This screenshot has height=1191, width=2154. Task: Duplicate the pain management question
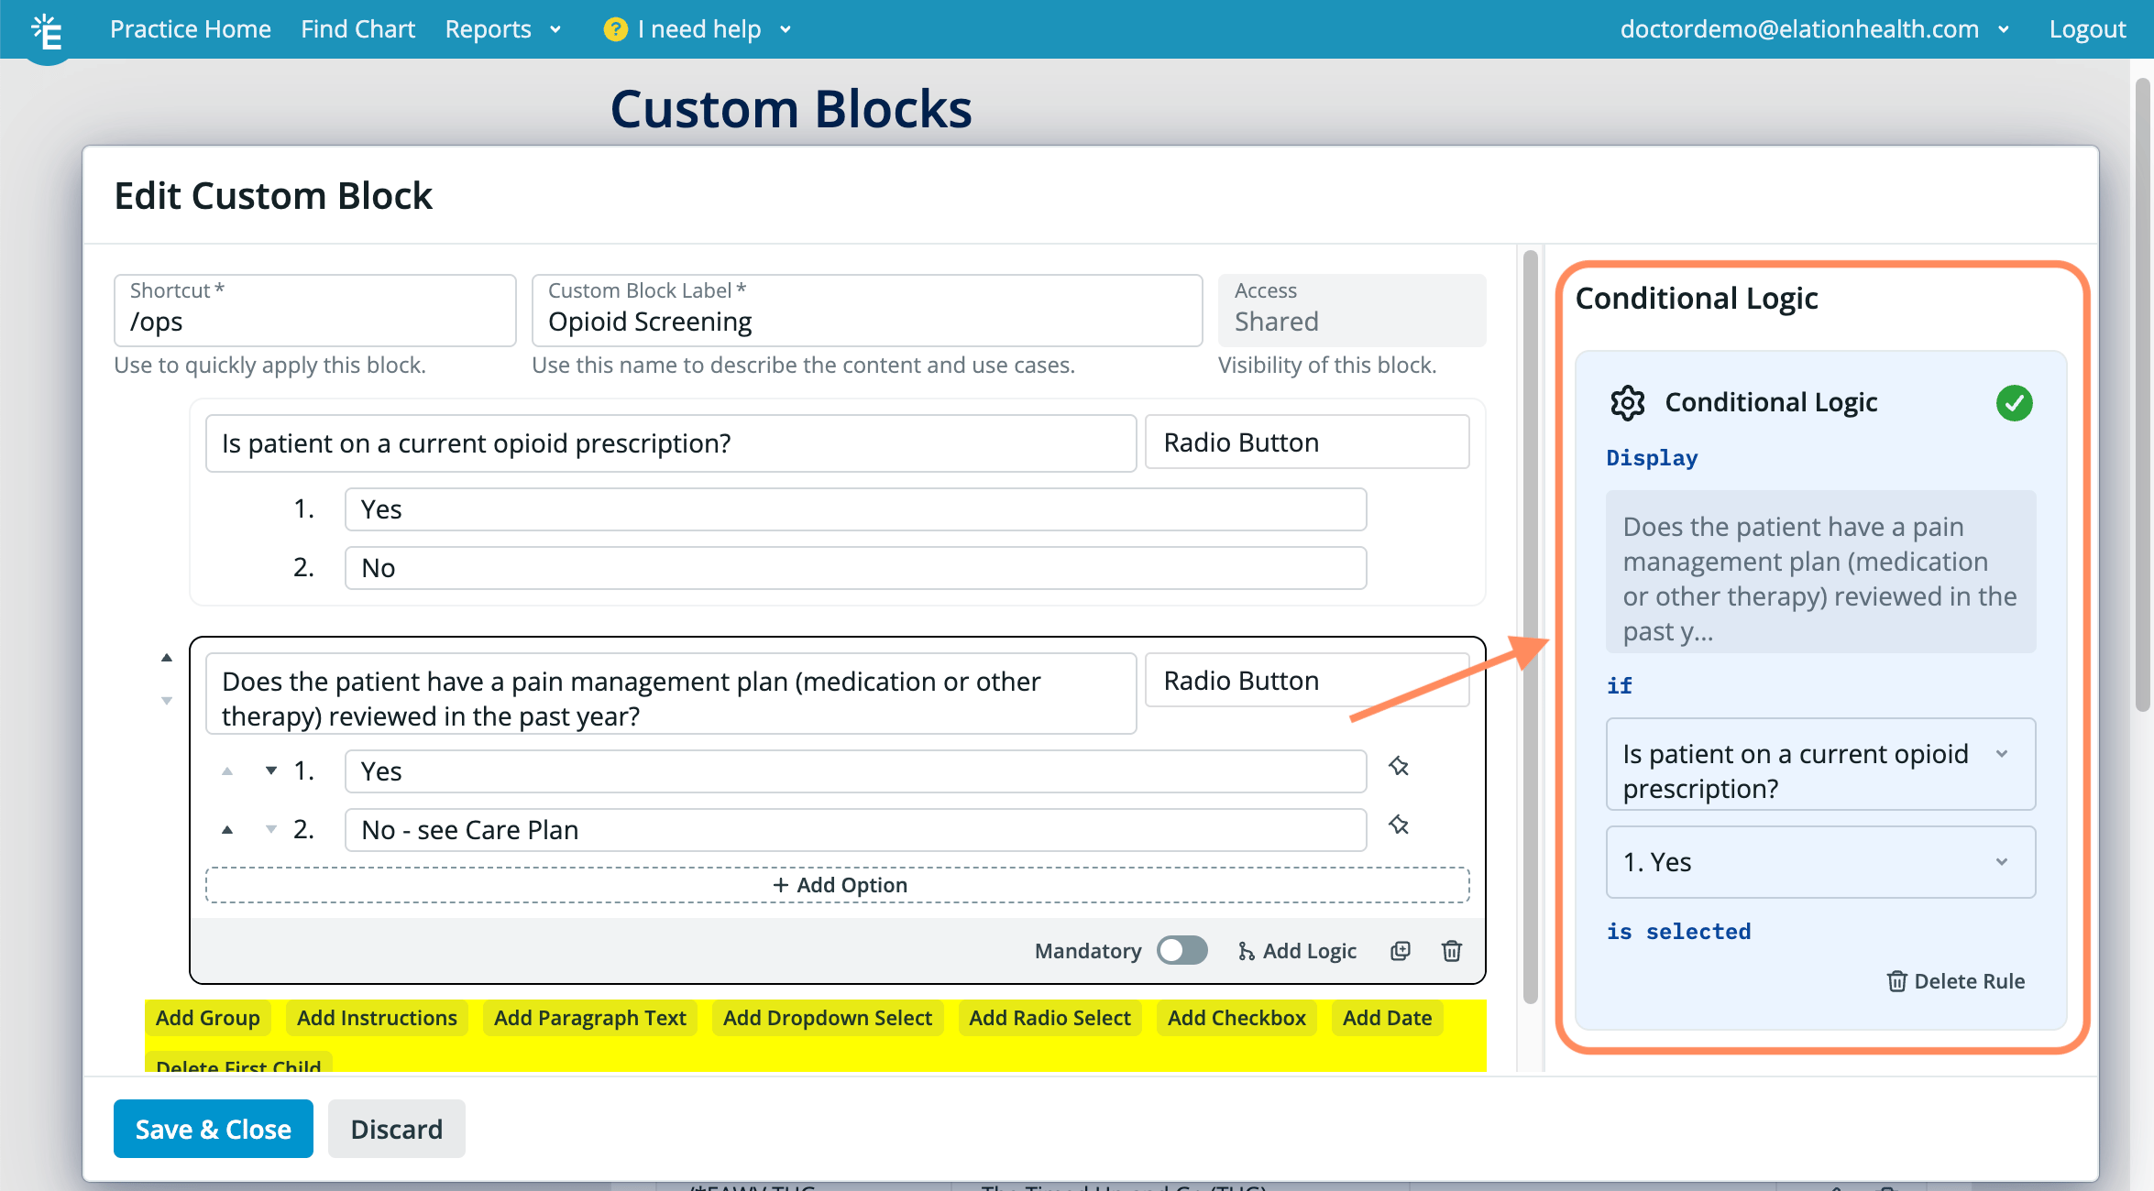1400,951
